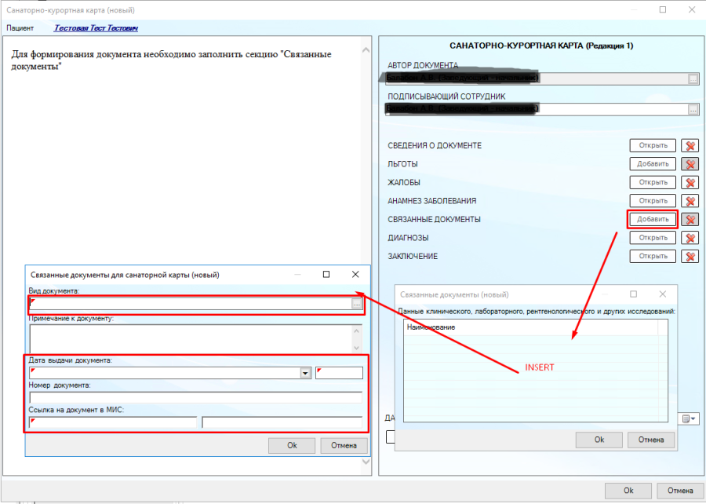
Task: Click red X beside Связанные документы
Action: [x=690, y=219]
